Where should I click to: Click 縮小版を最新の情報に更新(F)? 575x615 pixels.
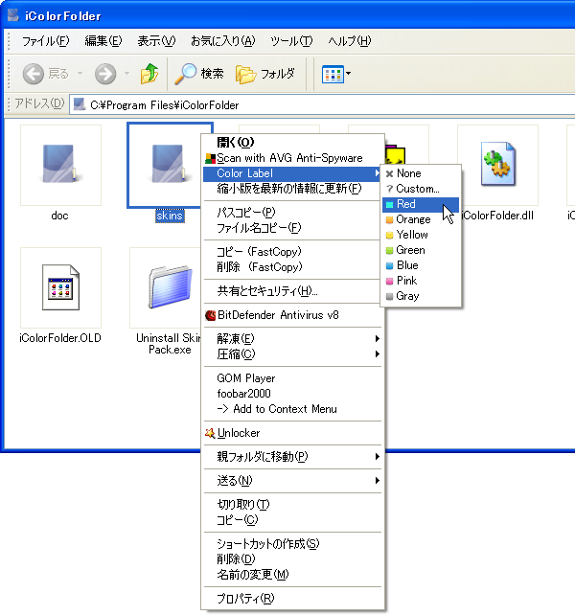[x=293, y=189]
